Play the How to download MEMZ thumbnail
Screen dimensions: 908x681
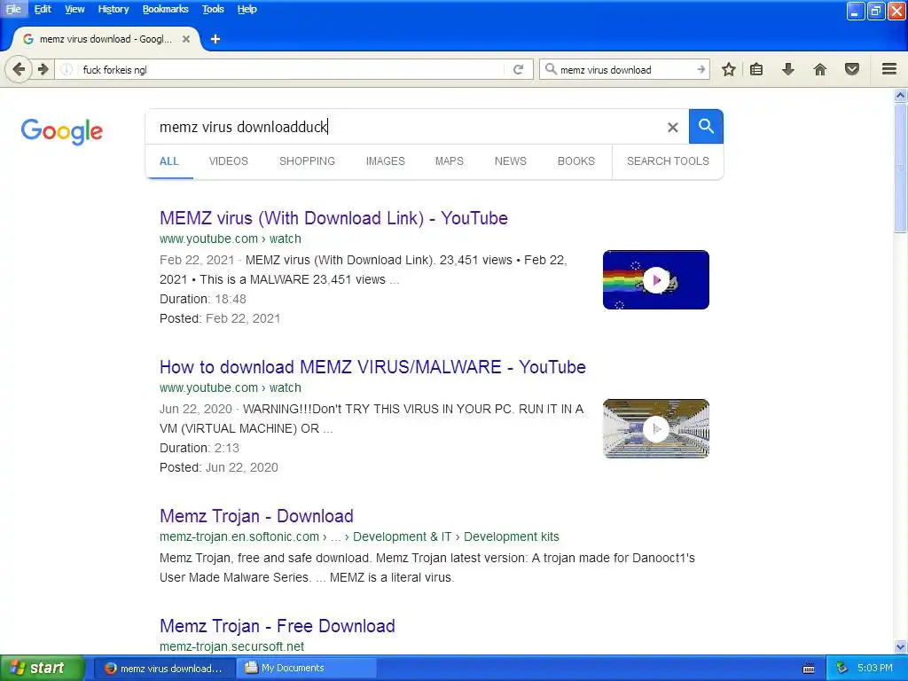point(656,428)
